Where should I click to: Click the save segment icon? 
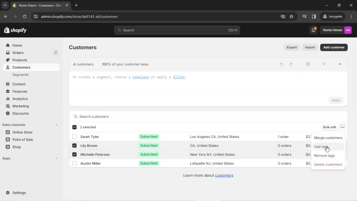point(308,64)
